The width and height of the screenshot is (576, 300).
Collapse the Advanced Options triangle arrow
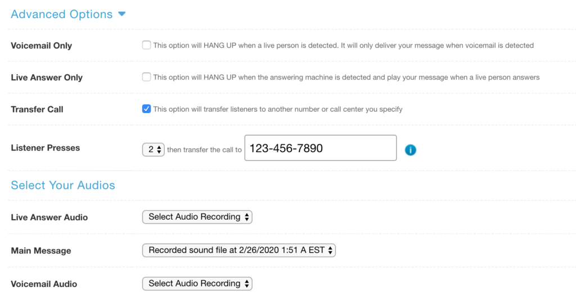(x=122, y=14)
